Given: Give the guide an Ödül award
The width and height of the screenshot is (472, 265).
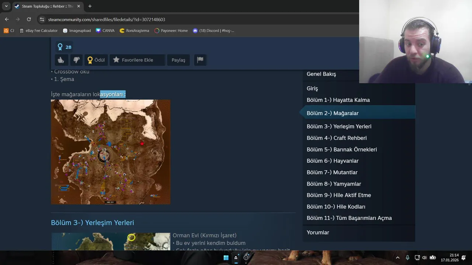Looking at the screenshot, I should tap(96, 60).
